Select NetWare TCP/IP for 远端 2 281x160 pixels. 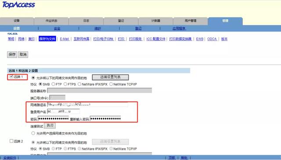(111, 149)
